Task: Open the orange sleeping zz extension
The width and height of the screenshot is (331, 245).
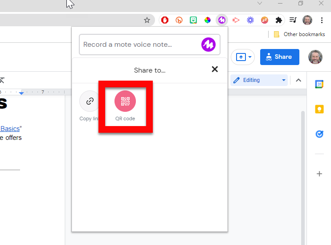Action: 265,20
